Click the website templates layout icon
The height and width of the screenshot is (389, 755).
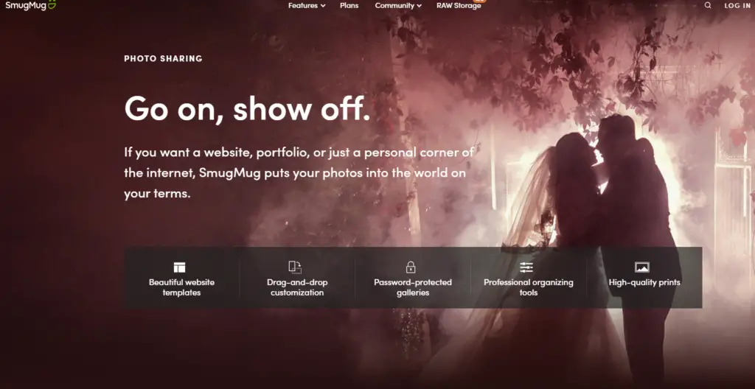pyautogui.click(x=180, y=267)
